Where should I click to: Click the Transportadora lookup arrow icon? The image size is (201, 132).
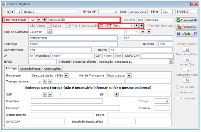coord(45,81)
